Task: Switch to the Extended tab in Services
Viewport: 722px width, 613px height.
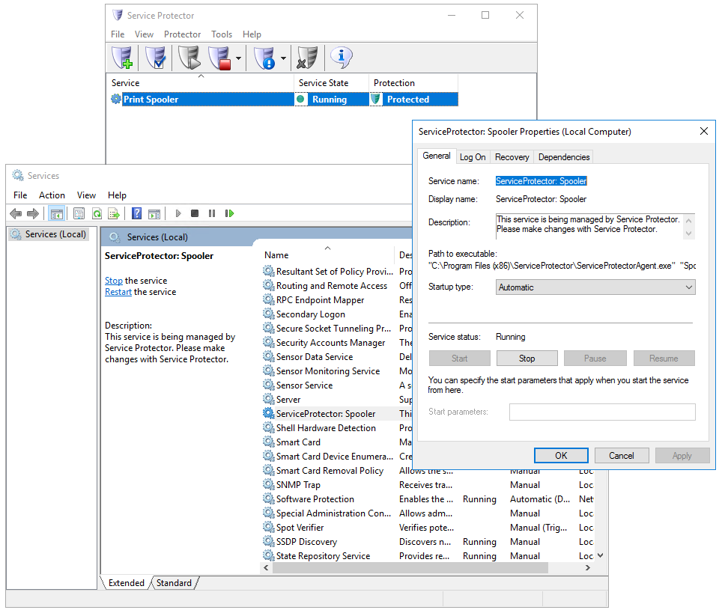Action: click(126, 582)
